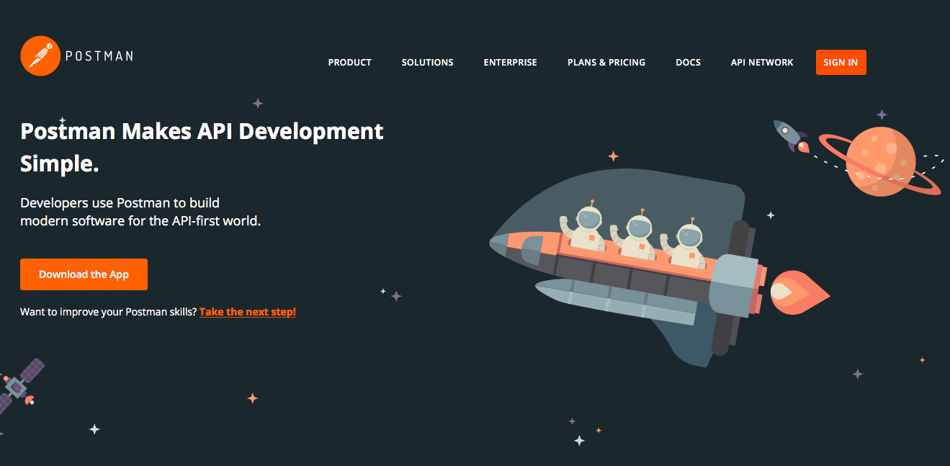The width and height of the screenshot is (950, 466).
Task: Click the Sign In button
Action: (841, 62)
